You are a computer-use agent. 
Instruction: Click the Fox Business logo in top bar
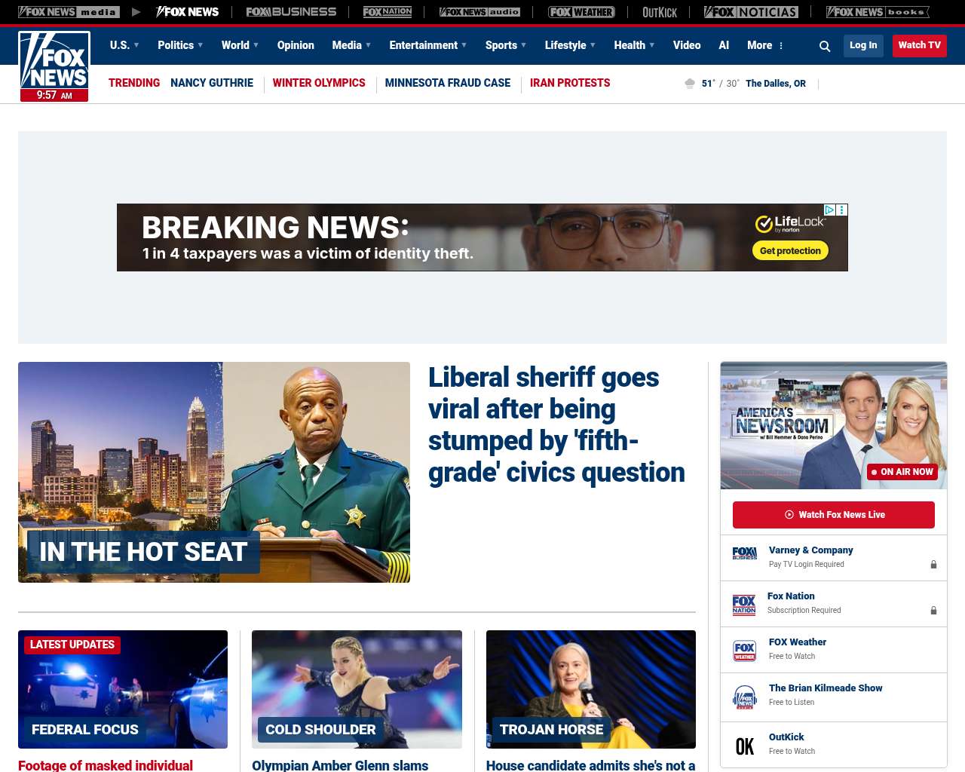[291, 12]
